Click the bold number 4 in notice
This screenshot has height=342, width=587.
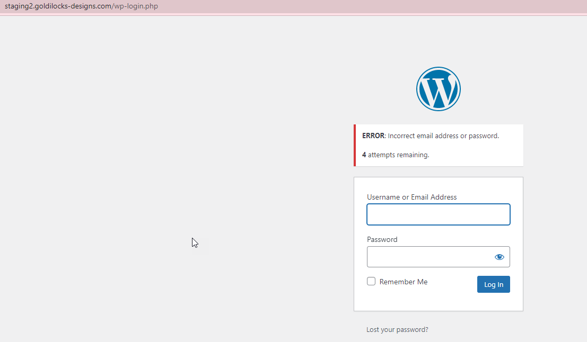coord(364,155)
